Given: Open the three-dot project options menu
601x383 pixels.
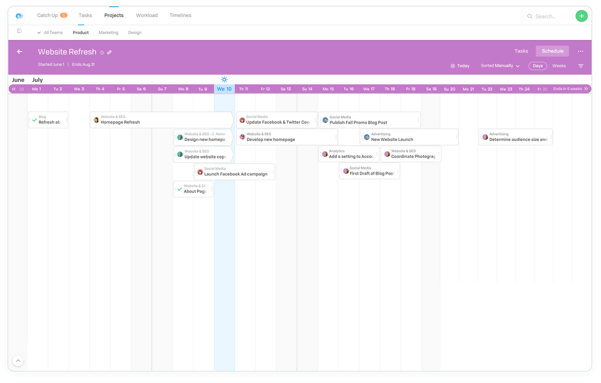Looking at the screenshot, I should (580, 52).
